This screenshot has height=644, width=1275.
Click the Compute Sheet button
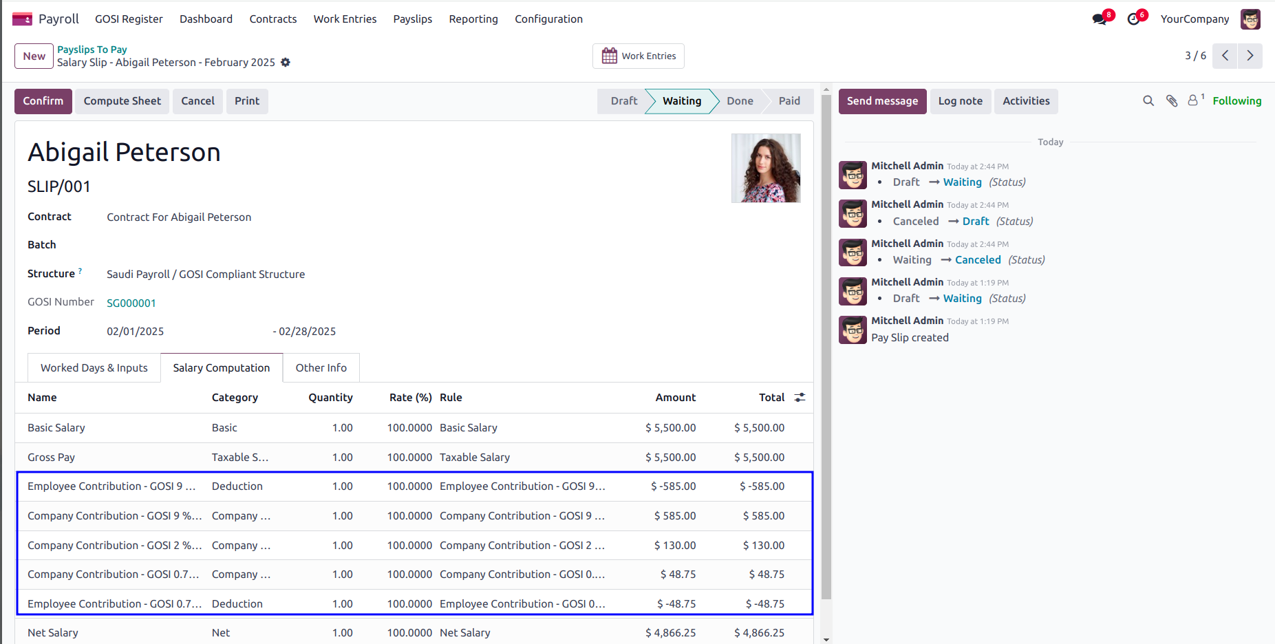point(122,101)
